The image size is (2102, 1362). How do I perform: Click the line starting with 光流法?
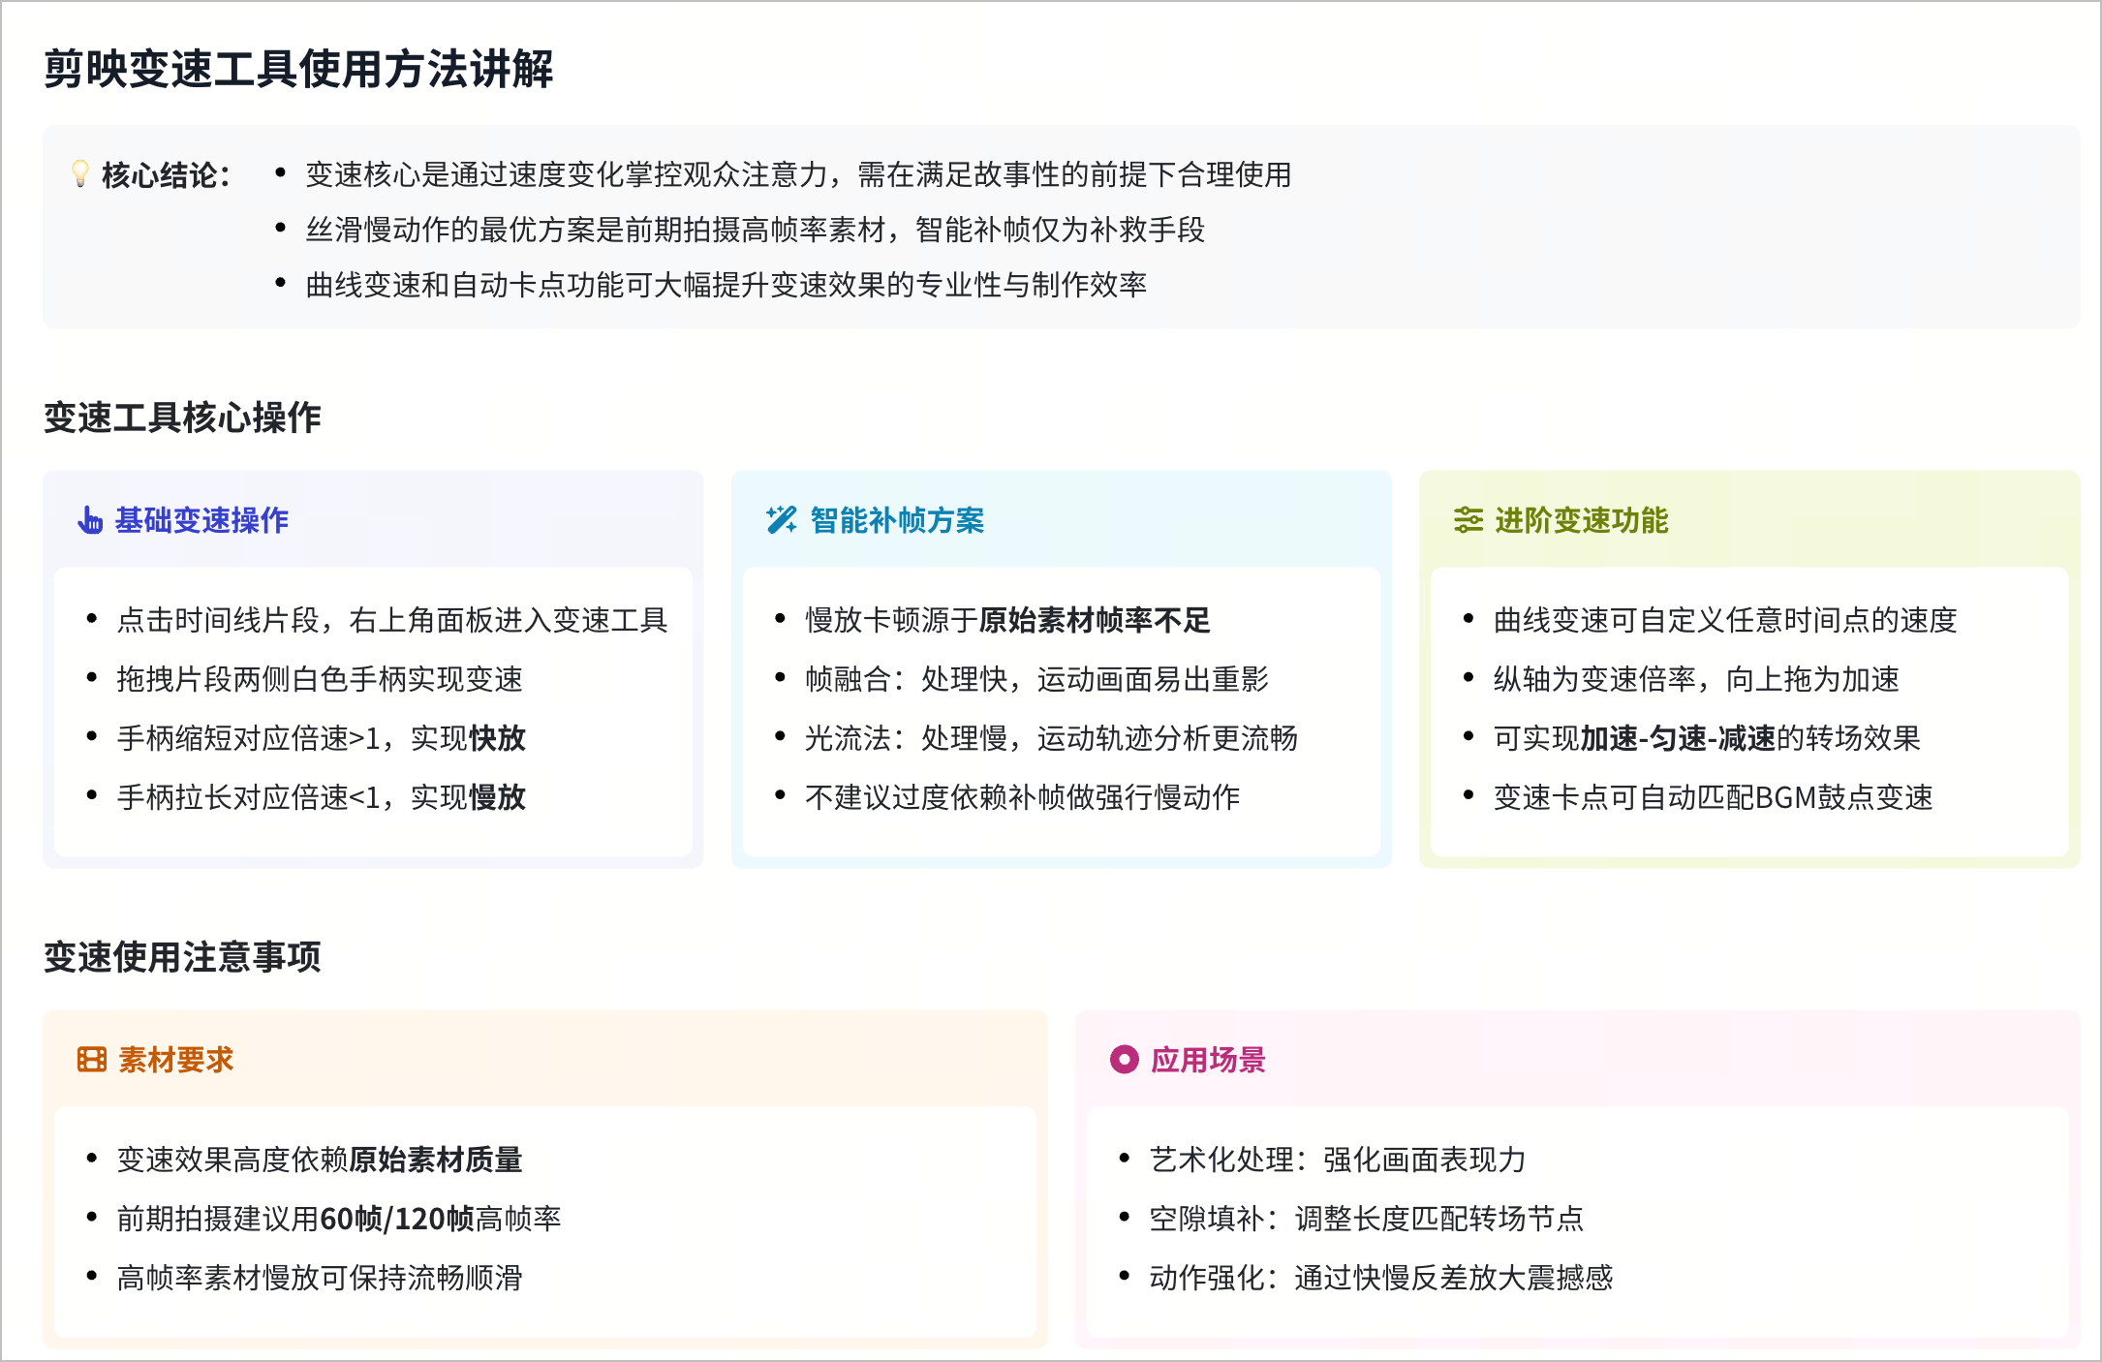[1051, 738]
